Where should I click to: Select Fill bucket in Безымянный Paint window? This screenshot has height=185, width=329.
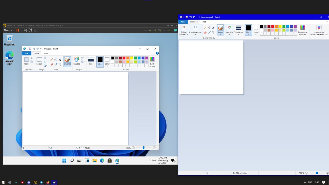(x=209, y=28)
